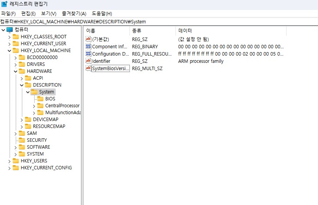Click the Configuration Data binary icon
This screenshot has width=318, height=205.
tap(88, 54)
